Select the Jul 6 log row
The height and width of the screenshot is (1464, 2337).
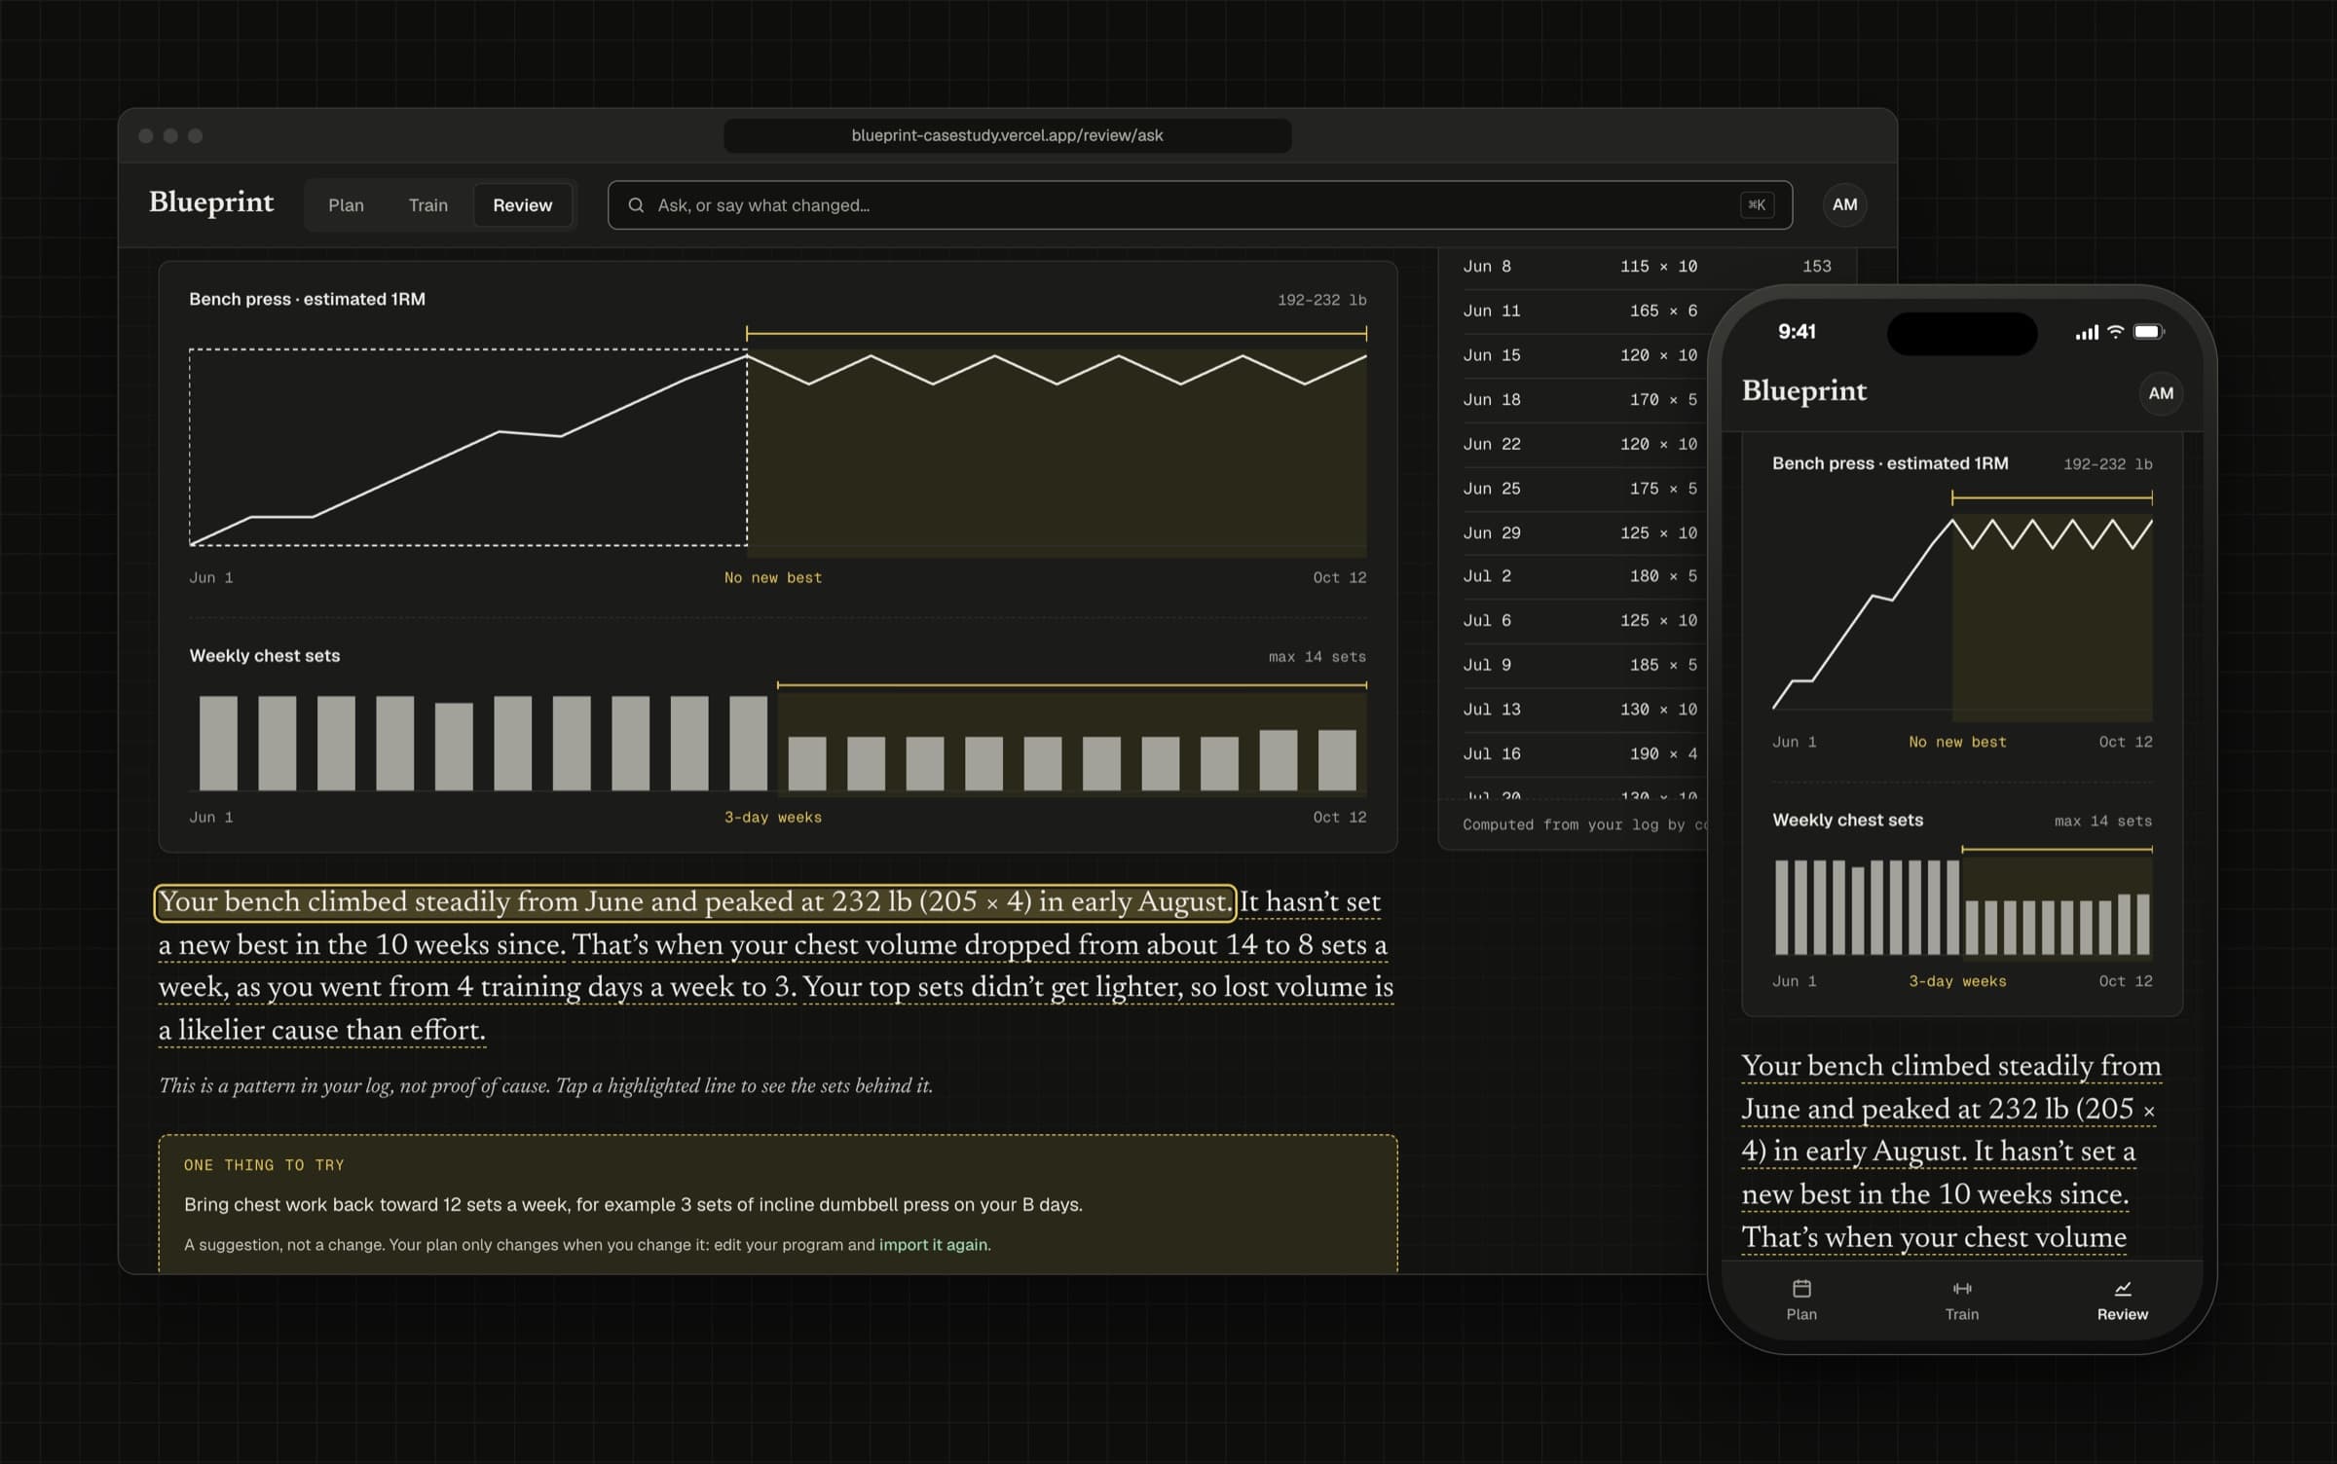1585,621
